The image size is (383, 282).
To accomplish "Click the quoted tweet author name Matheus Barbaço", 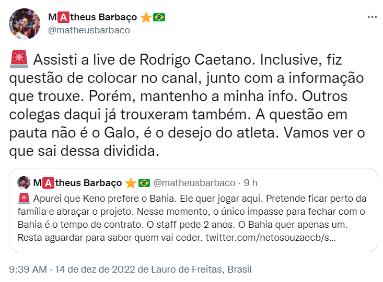I will point(77,183).
